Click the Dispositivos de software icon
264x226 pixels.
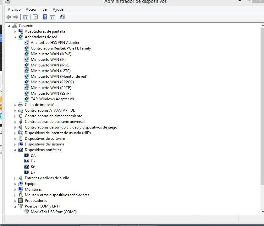[x=20, y=139]
